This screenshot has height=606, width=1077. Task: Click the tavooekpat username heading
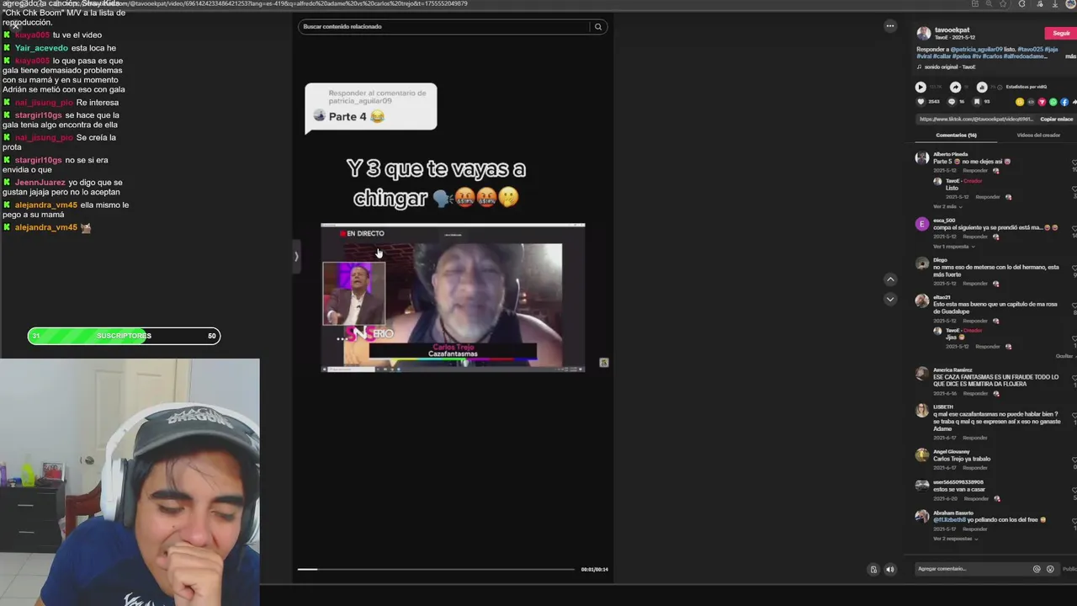click(x=952, y=29)
